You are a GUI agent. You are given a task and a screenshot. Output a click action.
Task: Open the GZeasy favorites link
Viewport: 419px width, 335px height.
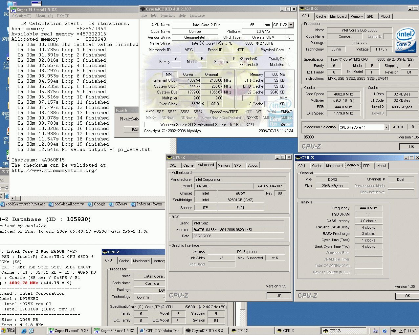pyautogui.click(x=118, y=204)
